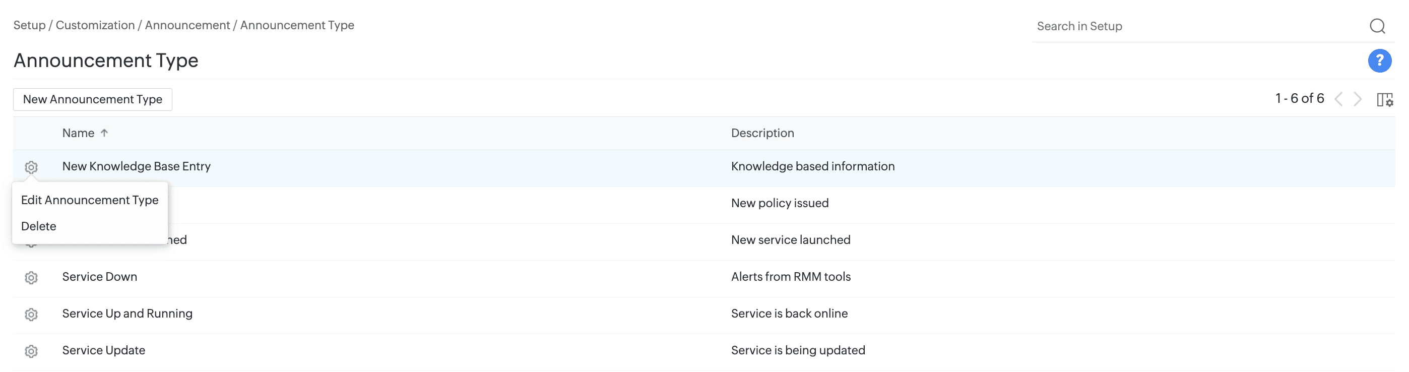Go to Announcement breadcrumb link
Screen dimensions: 1409x372
point(187,25)
